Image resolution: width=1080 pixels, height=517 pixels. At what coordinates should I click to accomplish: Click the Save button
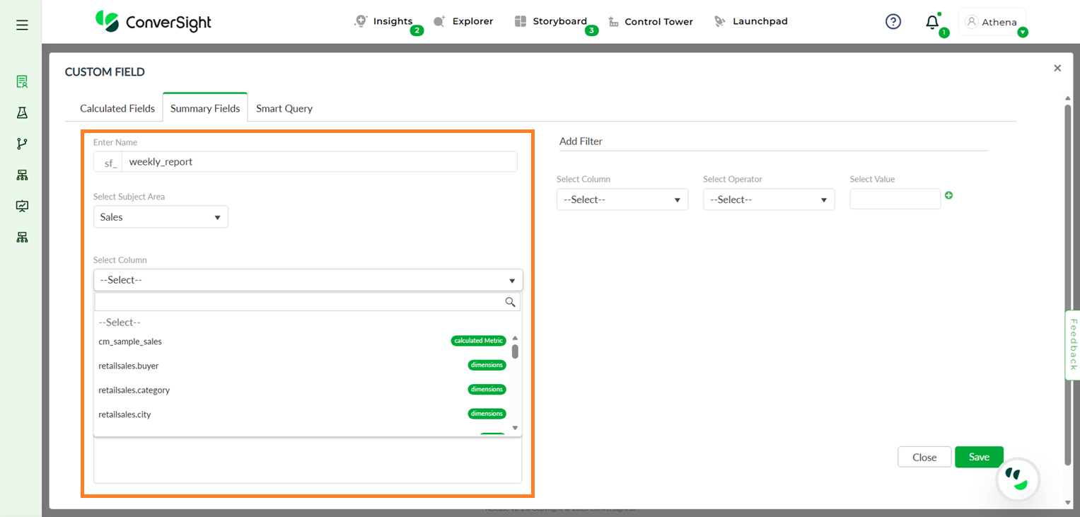pyautogui.click(x=978, y=457)
